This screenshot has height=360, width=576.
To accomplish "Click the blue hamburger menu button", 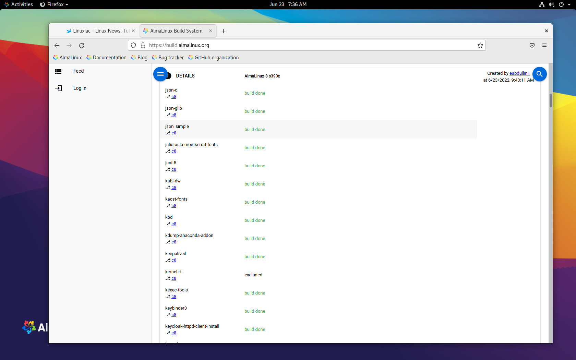I will 160,74.
